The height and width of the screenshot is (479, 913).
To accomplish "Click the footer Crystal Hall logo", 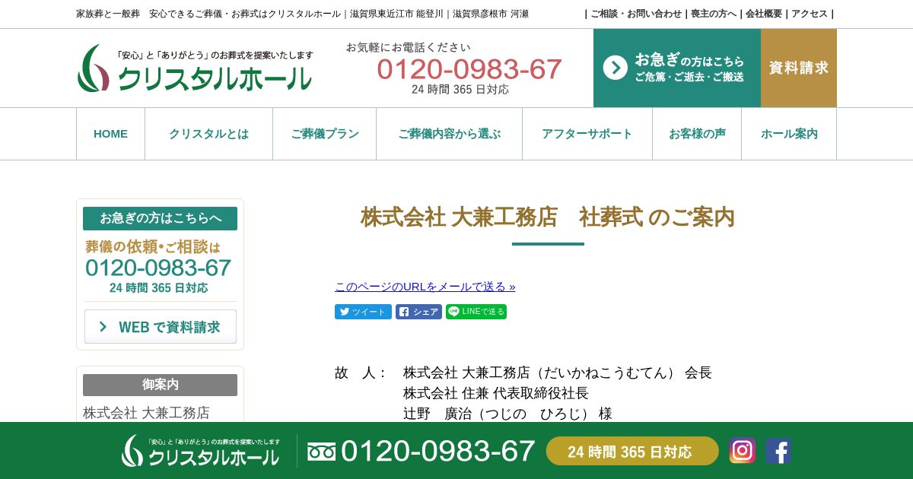I will 201,451.
